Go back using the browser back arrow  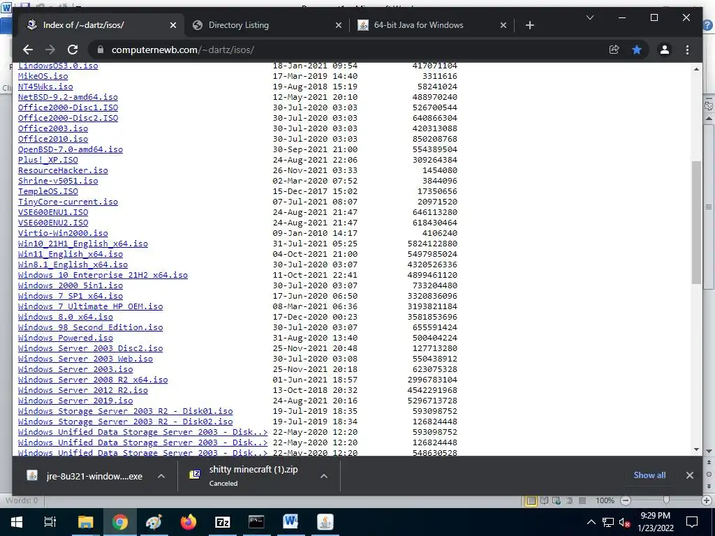[x=28, y=50]
